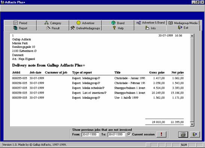Switch to the Info tab
The image size is (205, 148).
pyautogui.click(x=151, y=28)
